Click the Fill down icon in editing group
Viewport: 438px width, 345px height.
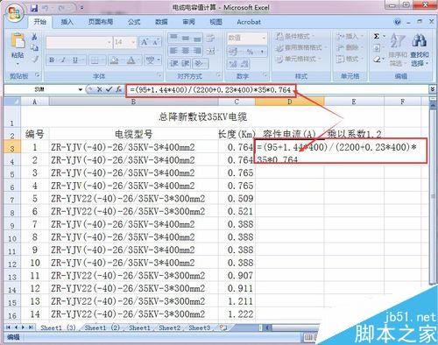click(x=377, y=48)
